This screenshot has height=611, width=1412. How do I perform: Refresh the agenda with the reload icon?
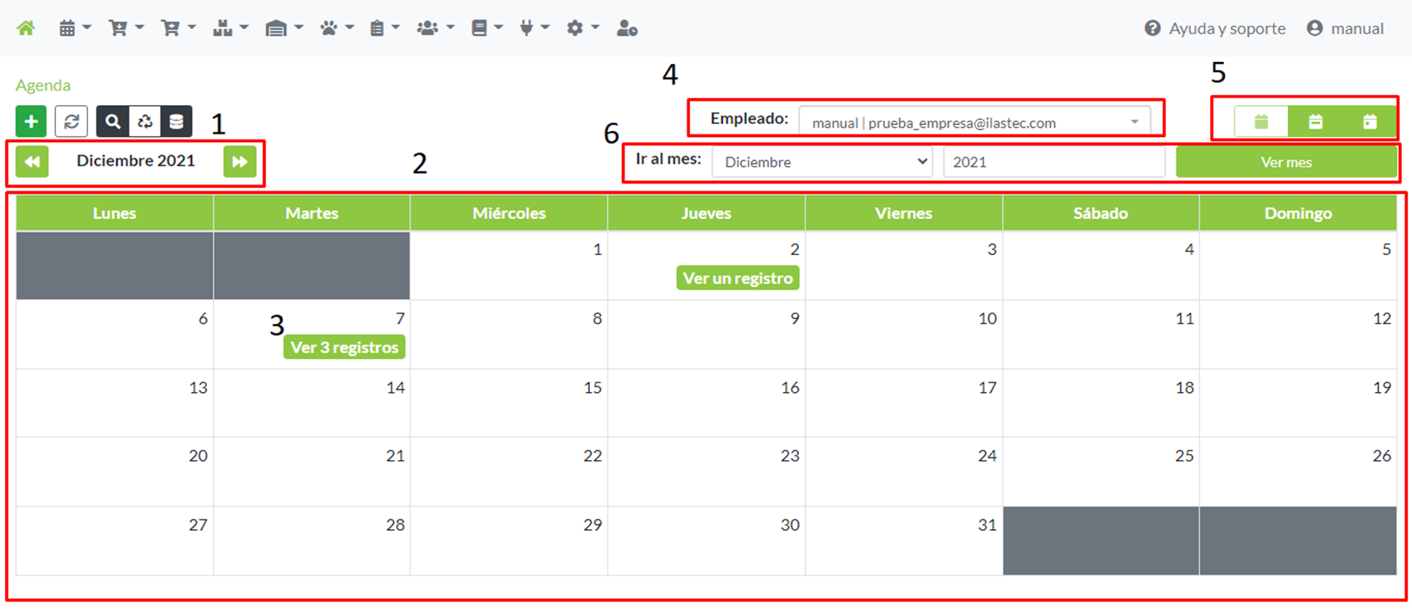(x=72, y=122)
